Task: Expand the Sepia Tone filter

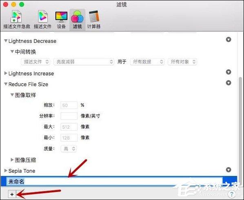Action: point(6,171)
